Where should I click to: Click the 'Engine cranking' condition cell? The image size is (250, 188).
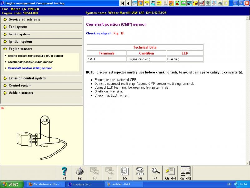tap(147, 59)
